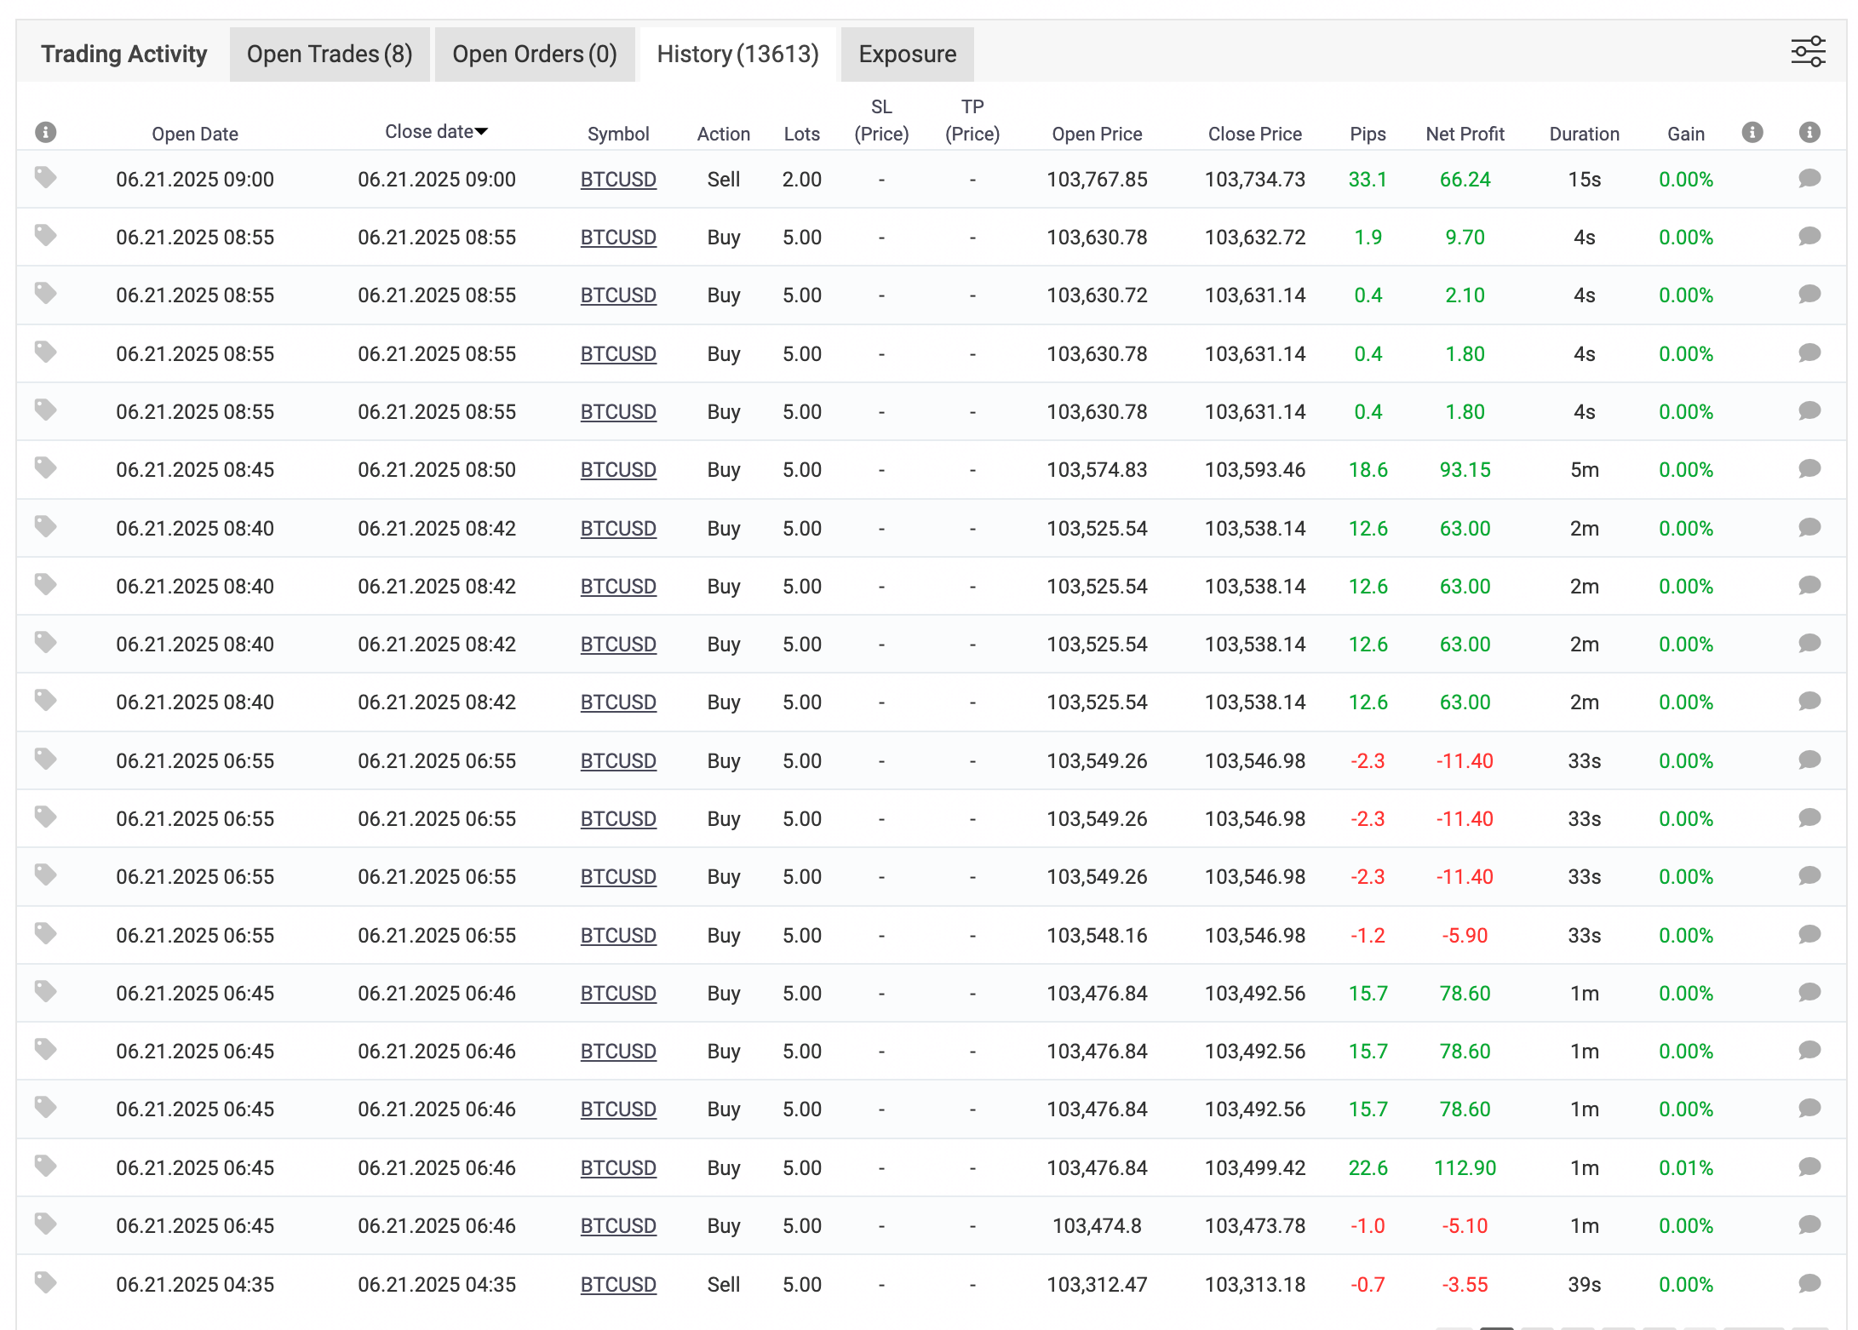This screenshot has width=1858, height=1330.
Task: Open the Open Orders (0) tab
Action: pyautogui.click(x=534, y=54)
